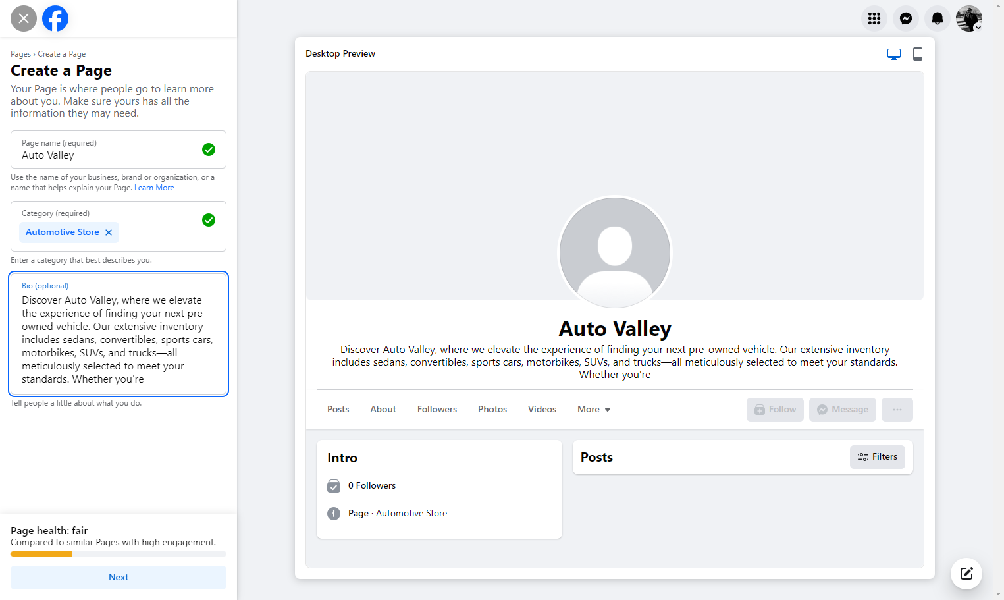1004x600 pixels.
Task: Click the Next button
Action: point(119,577)
